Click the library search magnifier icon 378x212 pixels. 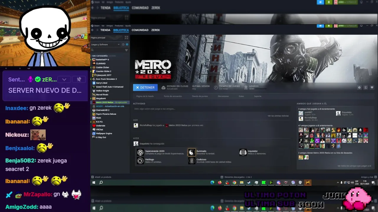click(x=92, y=50)
